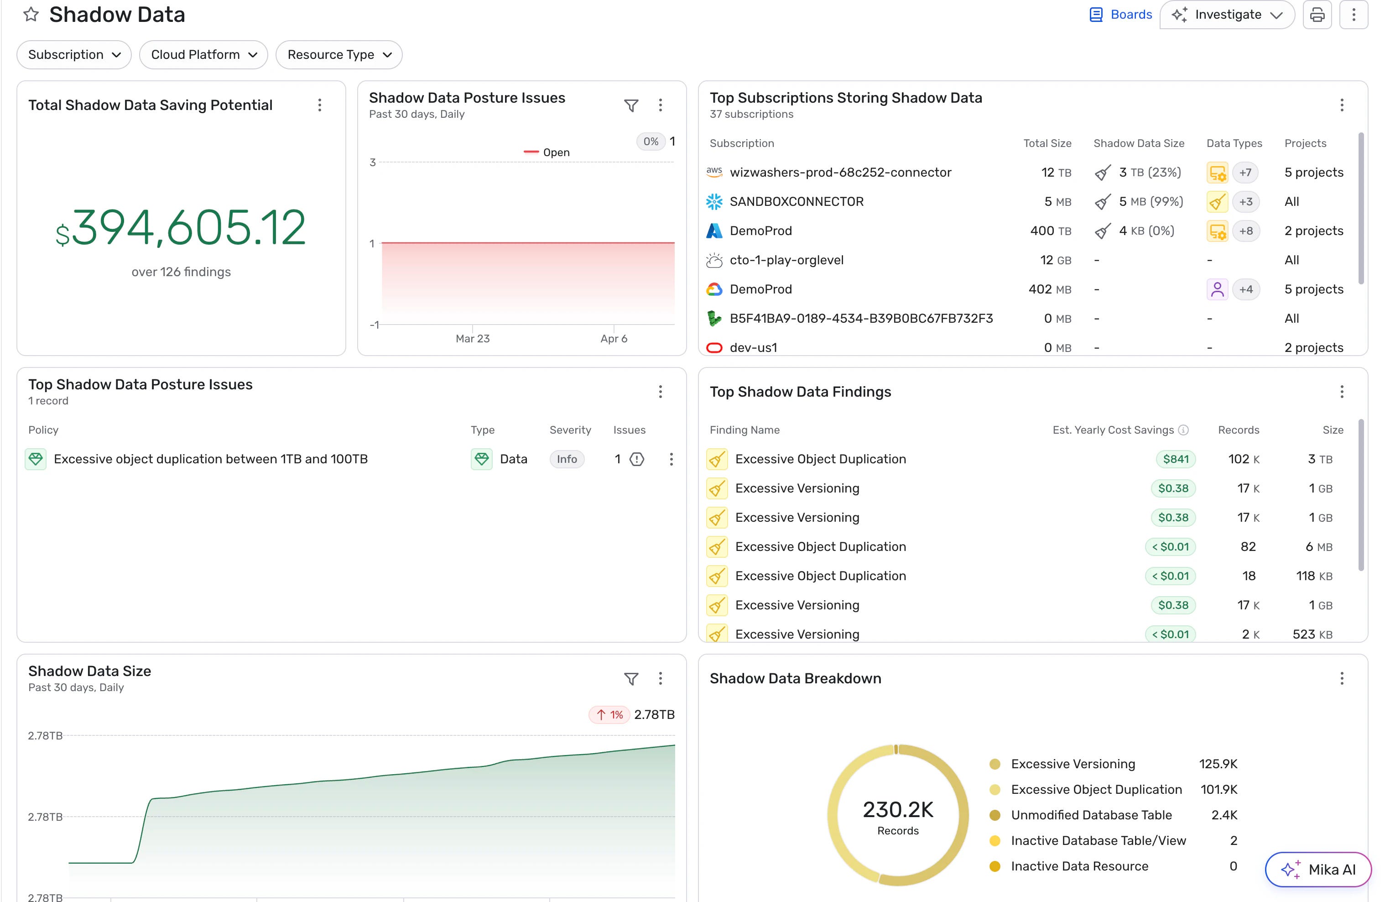The image size is (1385, 902).
Task: Open Total Shadow Data Saving Potential kebab menu
Action: [x=319, y=105]
